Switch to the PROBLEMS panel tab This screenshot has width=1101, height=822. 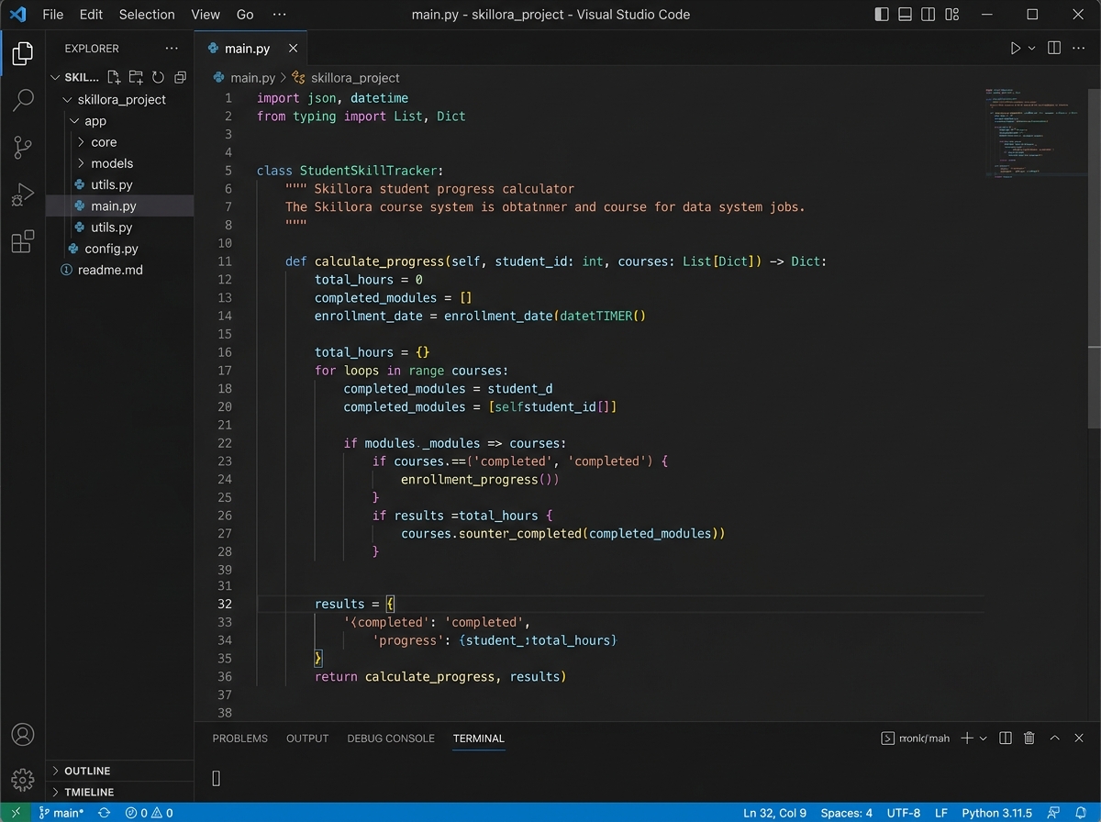(x=240, y=739)
